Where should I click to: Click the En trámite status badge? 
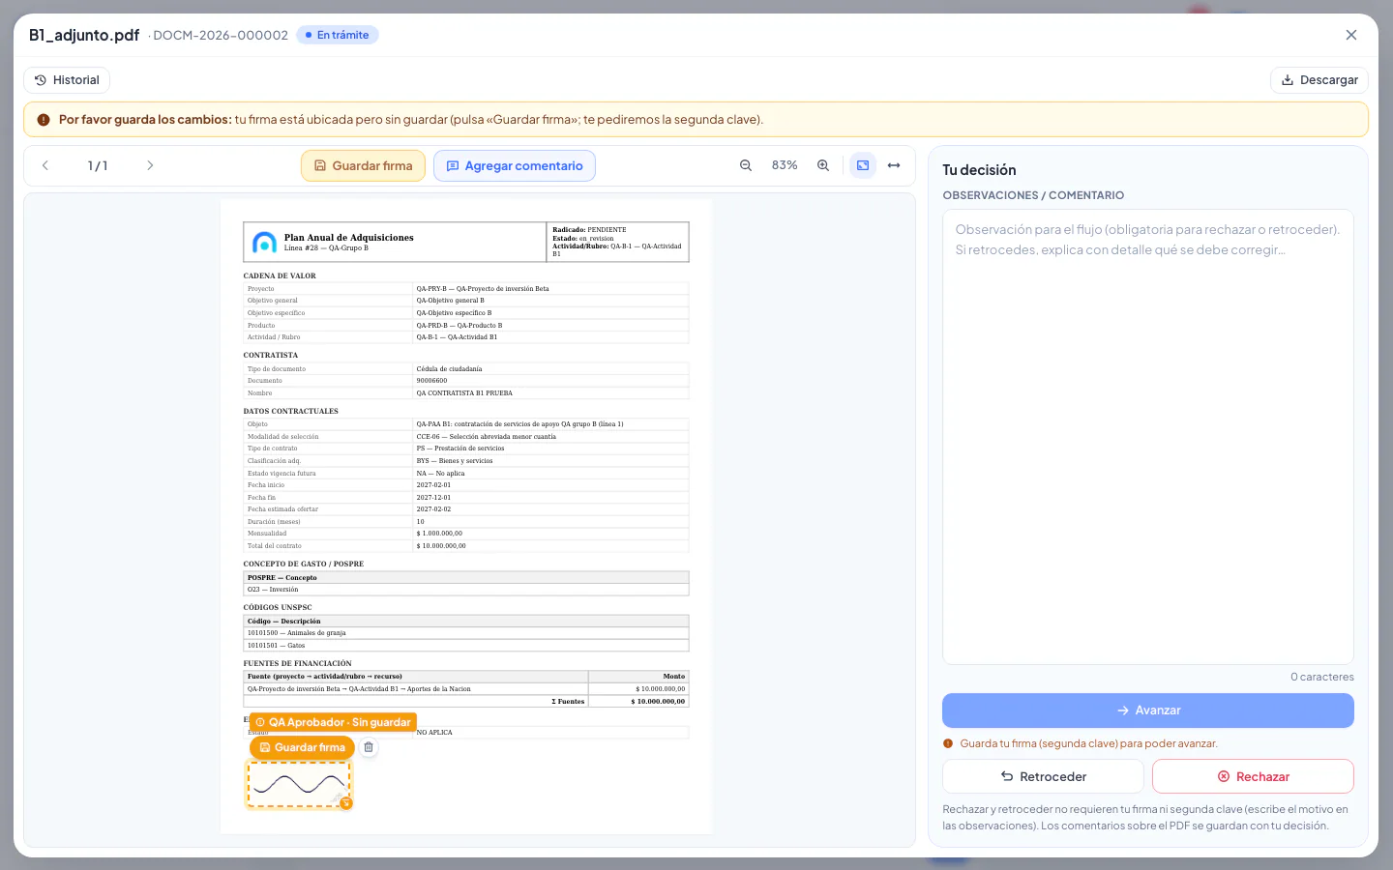tap(337, 35)
